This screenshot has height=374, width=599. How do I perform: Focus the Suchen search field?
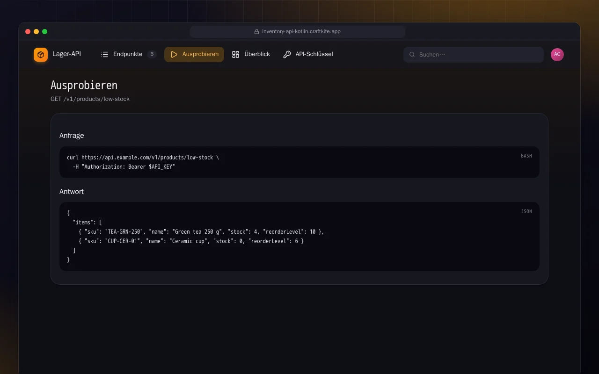coord(474,55)
